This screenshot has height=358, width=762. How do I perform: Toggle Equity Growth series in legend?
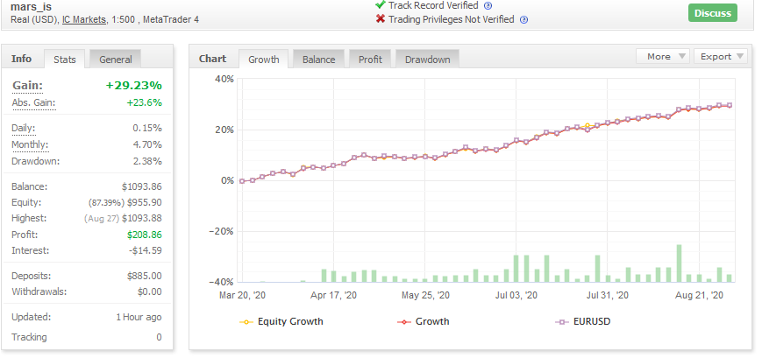281,321
